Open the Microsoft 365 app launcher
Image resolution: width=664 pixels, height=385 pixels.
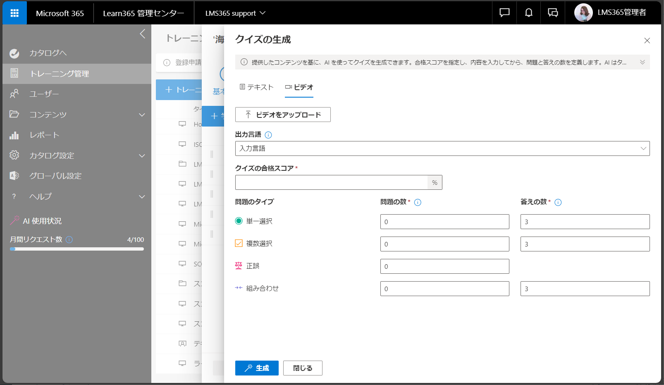pyautogui.click(x=14, y=13)
